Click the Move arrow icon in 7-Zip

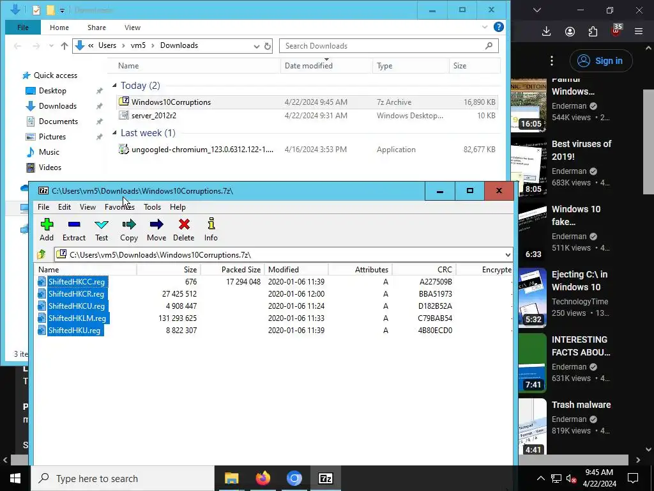pyautogui.click(x=156, y=224)
